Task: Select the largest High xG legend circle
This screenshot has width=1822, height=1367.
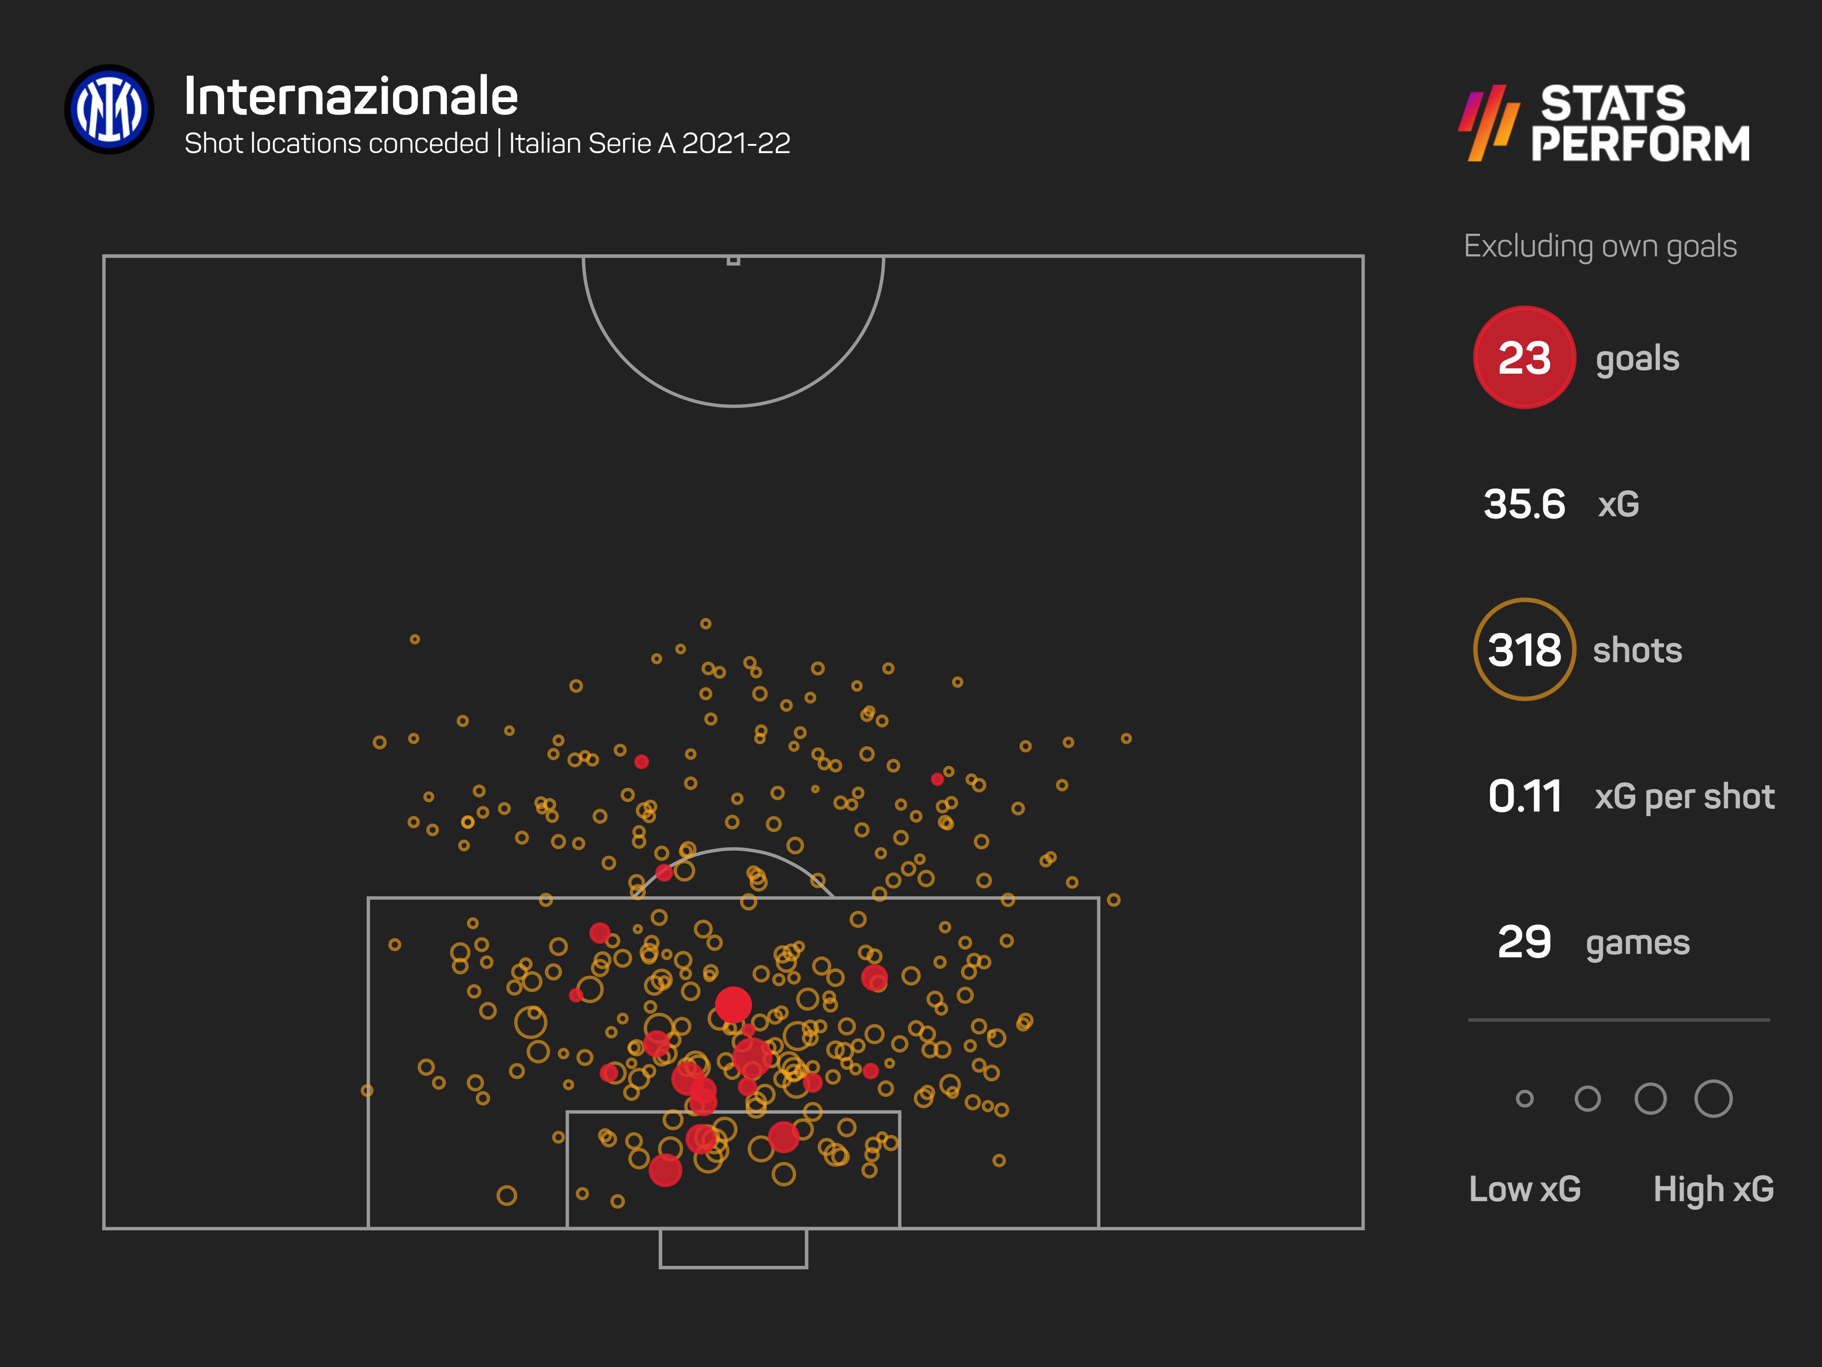Action: pos(1713,1098)
